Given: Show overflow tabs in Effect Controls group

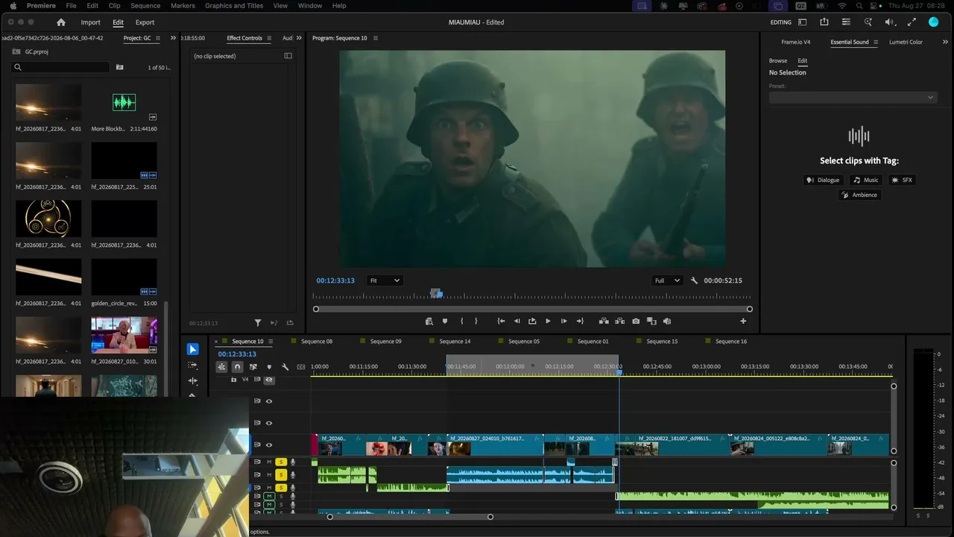Looking at the screenshot, I should pos(299,38).
